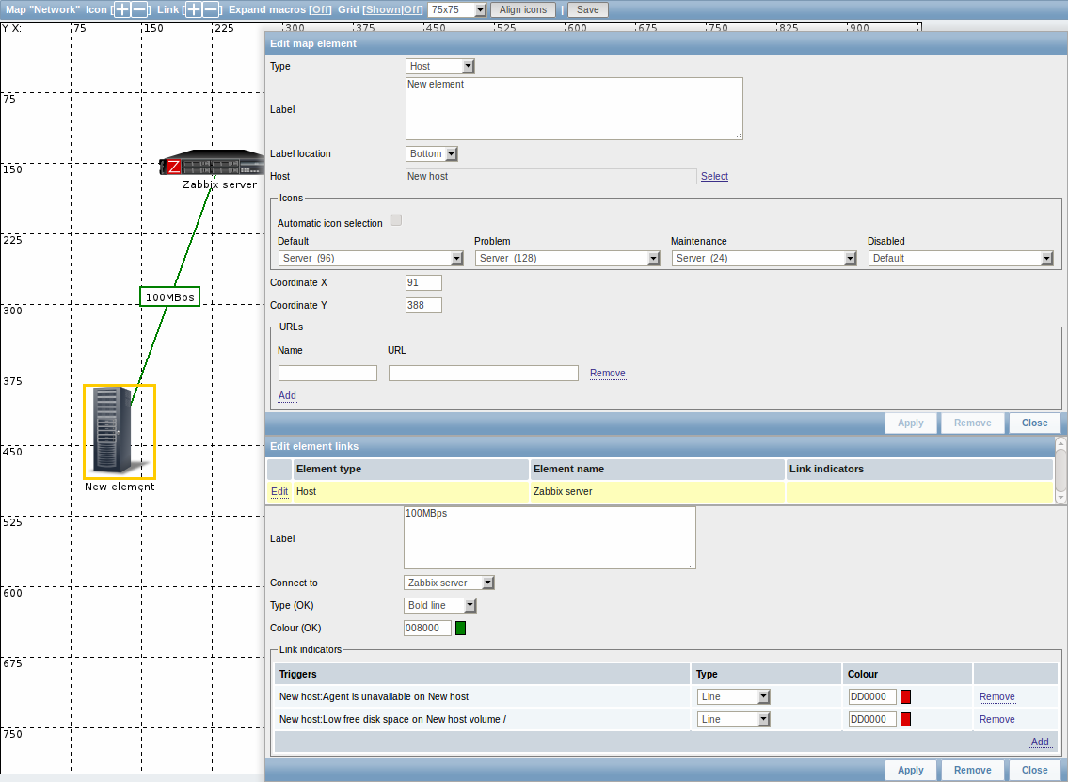Screen dimensions: 1068x782
Task: Click the Agent is unavailable trigger text
Action: click(x=374, y=697)
